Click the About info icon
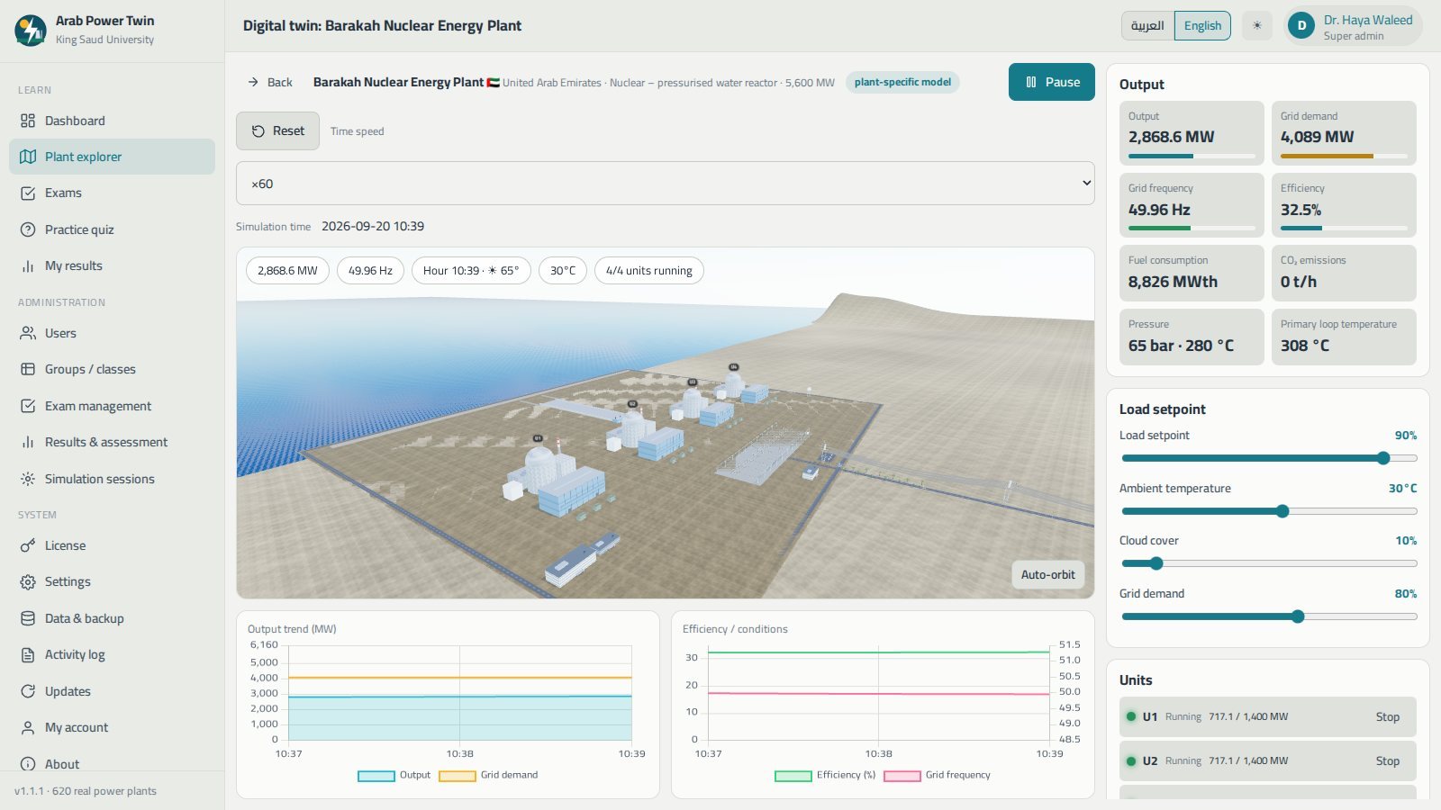This screenshot has height=810, width=1441. click(28, 764)
